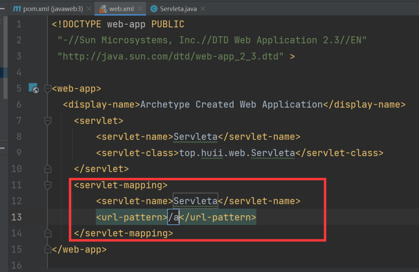Fold the servlet block at line 7

(x=47, y=121)
